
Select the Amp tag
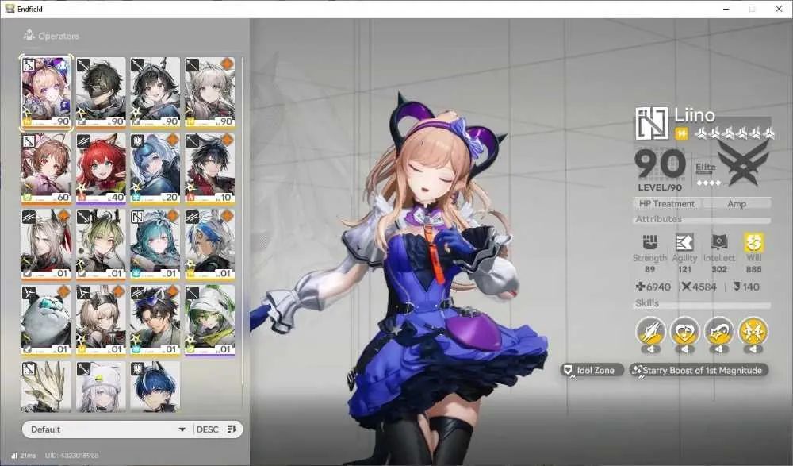[737, 203]
